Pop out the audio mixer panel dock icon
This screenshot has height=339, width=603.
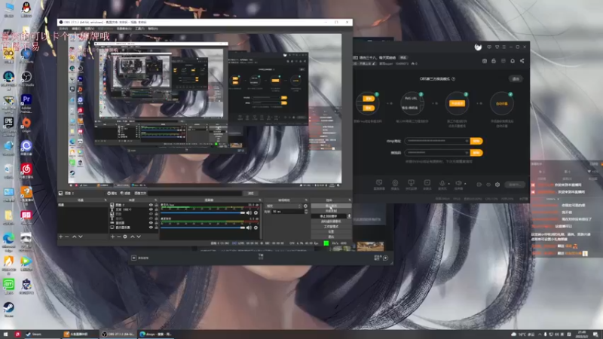pos(259,200)
